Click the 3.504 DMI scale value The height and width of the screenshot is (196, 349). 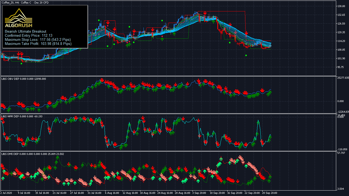click(x=341, y=189)
